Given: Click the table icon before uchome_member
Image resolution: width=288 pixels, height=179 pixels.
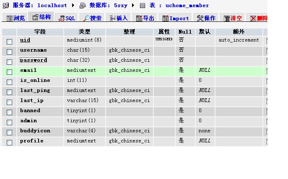Looking at the screenshot, I should (143, 6).
